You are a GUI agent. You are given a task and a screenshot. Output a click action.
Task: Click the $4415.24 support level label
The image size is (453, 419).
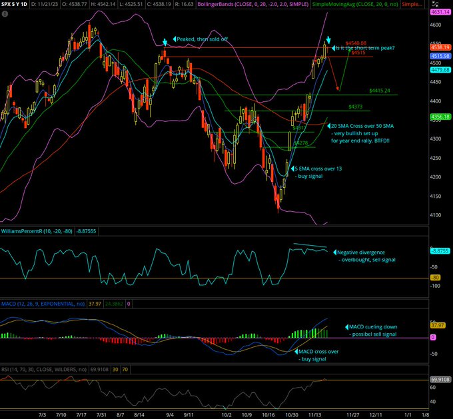pos(379,91)
